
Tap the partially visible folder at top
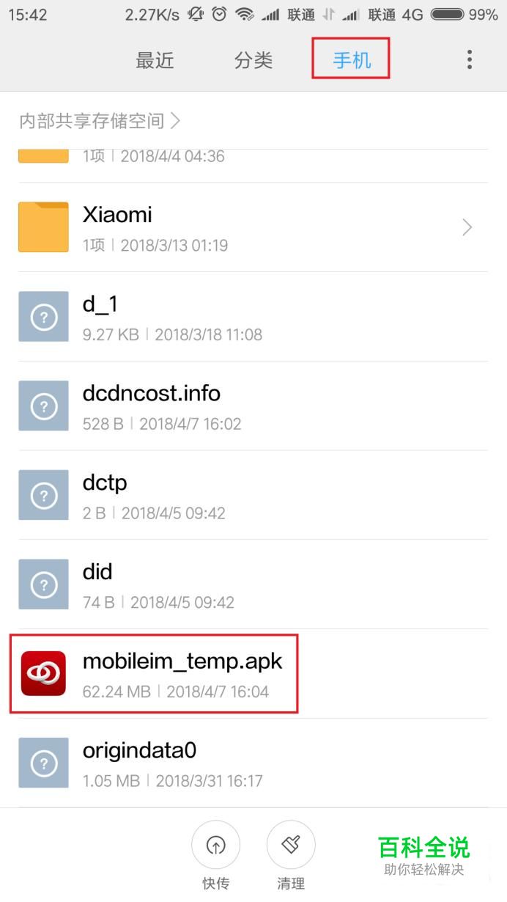(253, 155)
